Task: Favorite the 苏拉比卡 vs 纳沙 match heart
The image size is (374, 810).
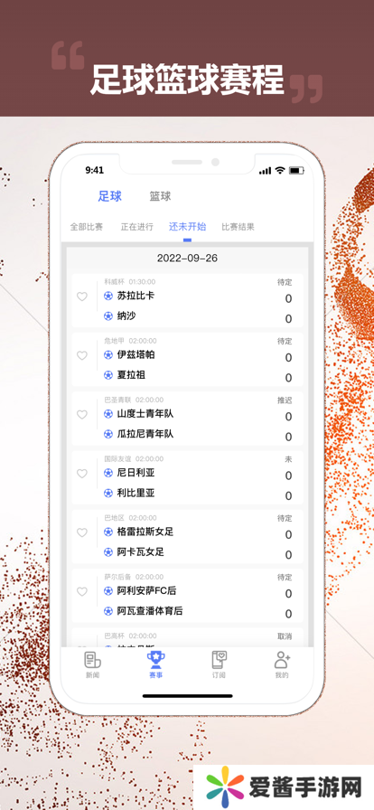Action: point(82,297)
